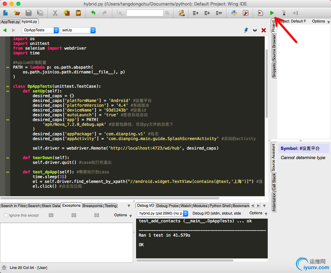The width and height of the screenshot is (331, 273).
Task: Go forward with gray right arrow
Action: [x=14, y=30]
